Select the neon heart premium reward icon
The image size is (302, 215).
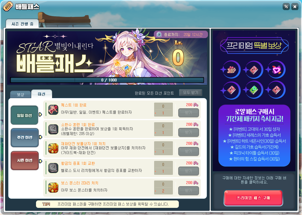[276, 70]
